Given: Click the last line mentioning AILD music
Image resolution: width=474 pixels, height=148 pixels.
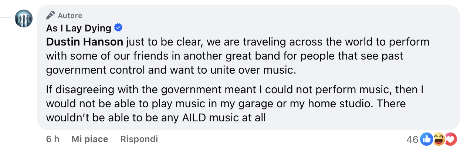Looking at the screenshot, I should point(156,117).
